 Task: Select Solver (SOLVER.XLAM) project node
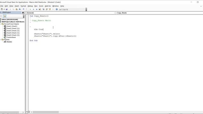click(10, 20)
